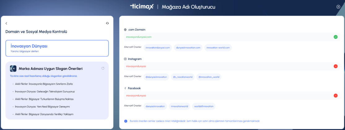
Task: Refresh the AI slogan suggestions
Action: (103, 68)
